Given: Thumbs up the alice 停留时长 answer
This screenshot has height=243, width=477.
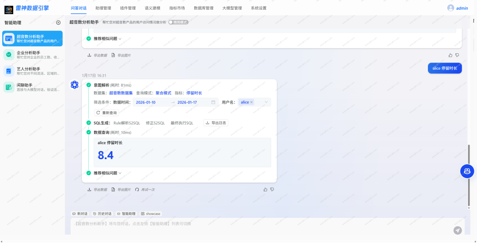Looking at the screenshot, I should 265,190.
